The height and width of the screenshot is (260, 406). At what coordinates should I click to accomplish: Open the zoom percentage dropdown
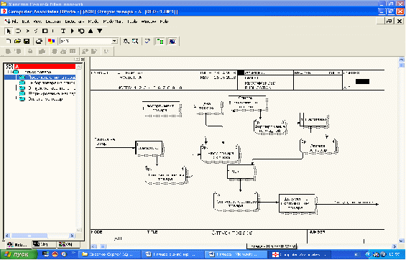tap(114, 41)
